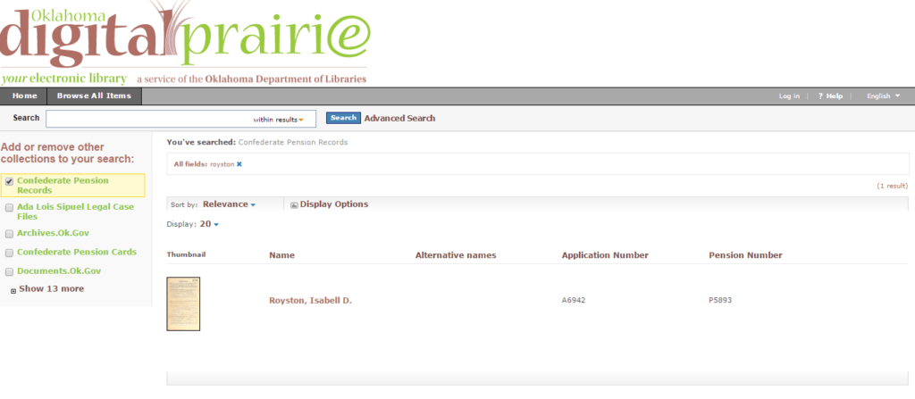The height and width of the screenshot is (399, 915).
Task: Click the blue Search button
Action: click(343, 118)
